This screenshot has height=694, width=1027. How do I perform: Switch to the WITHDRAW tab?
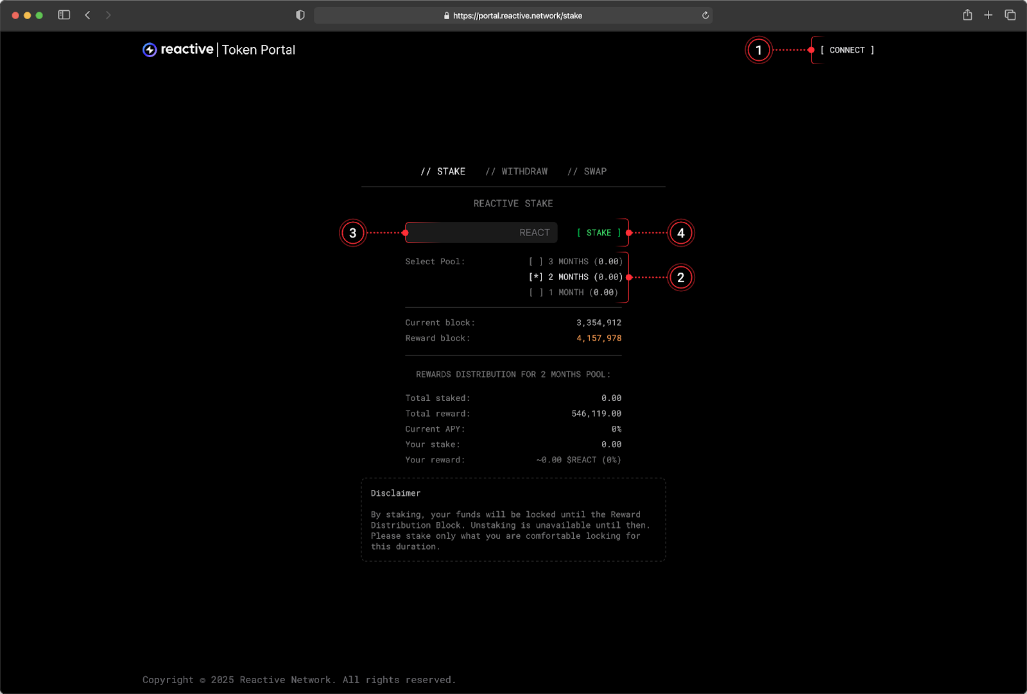pyautogui.click(x=517, y=171)
